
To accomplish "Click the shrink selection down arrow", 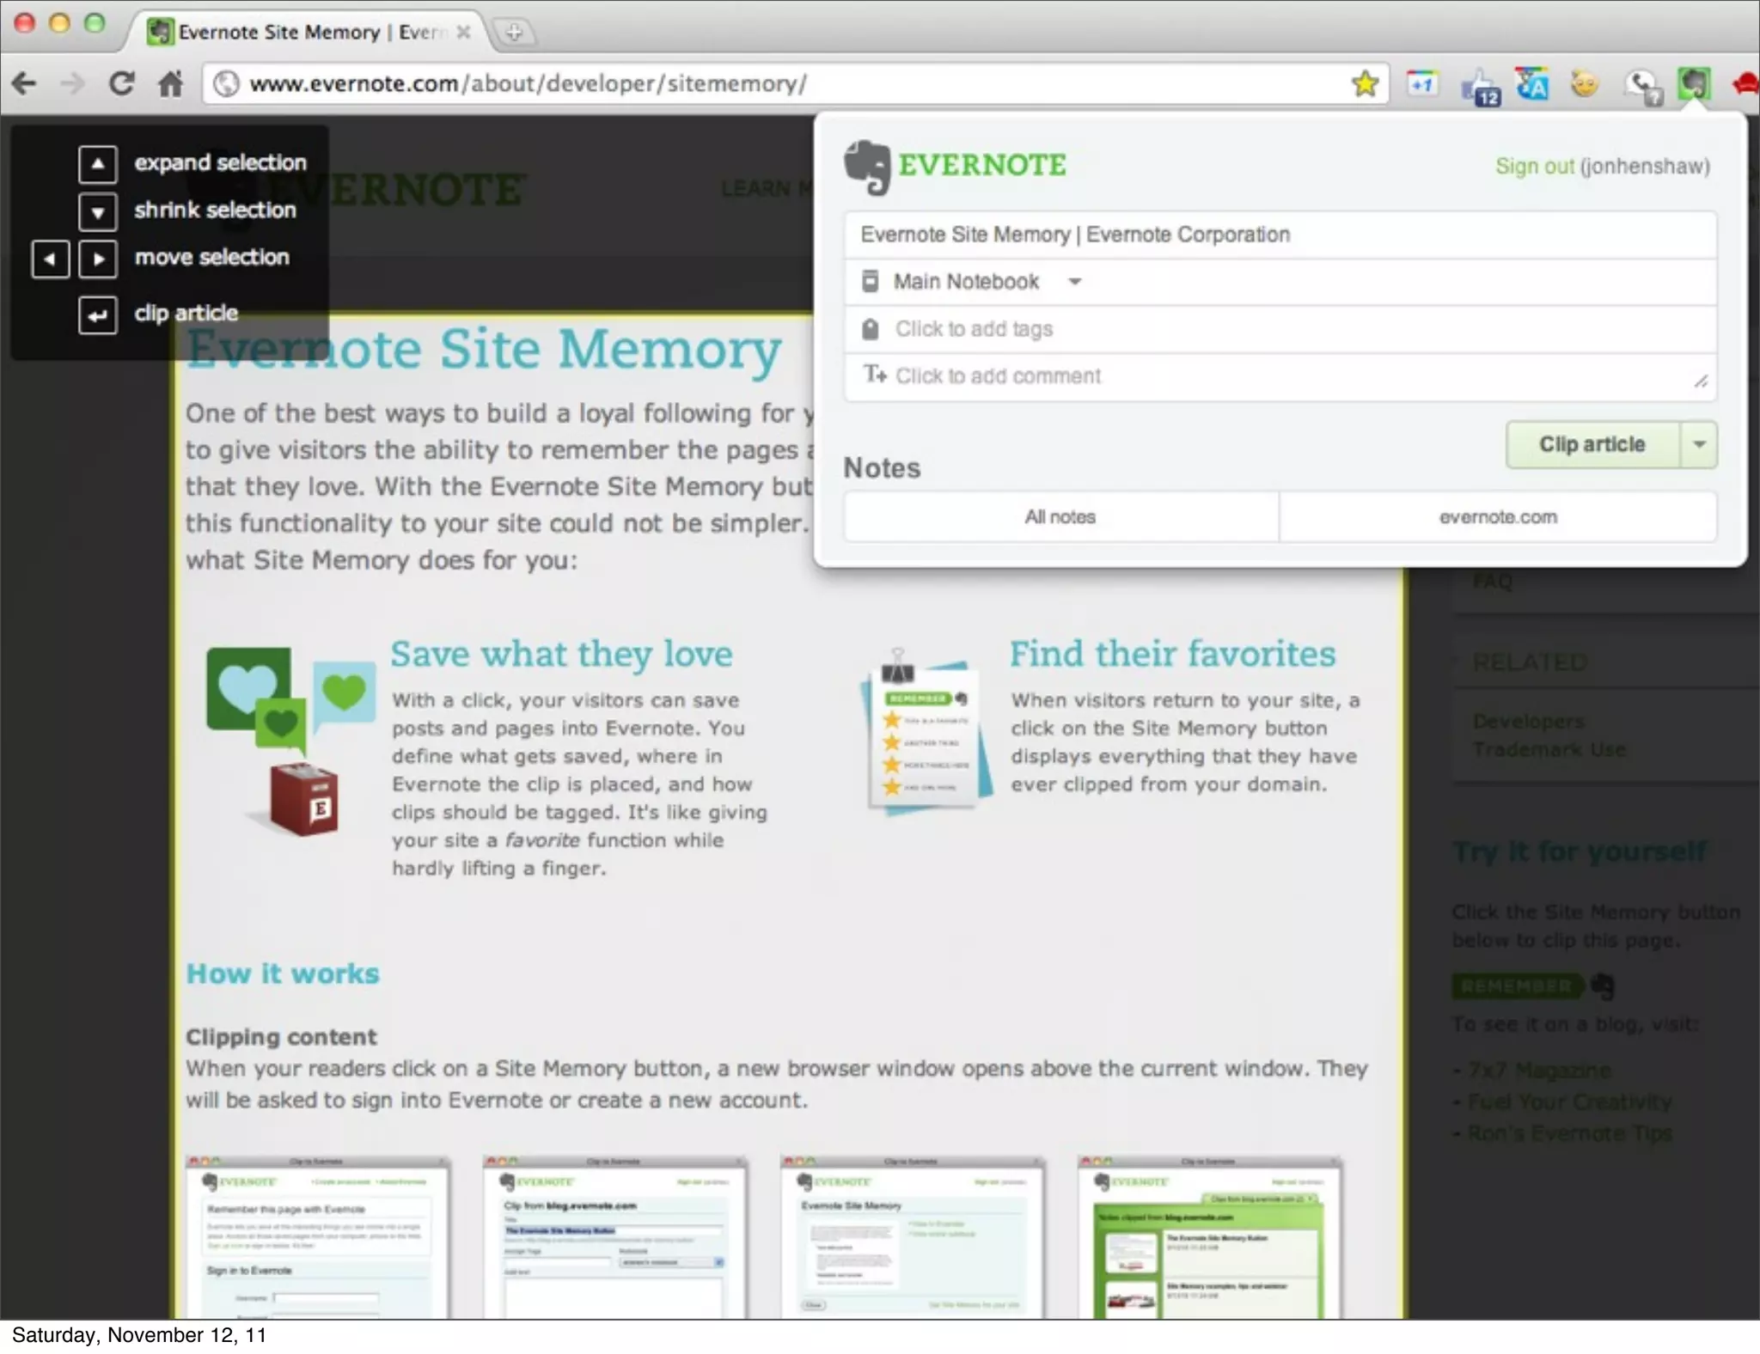I will [98, 210].
